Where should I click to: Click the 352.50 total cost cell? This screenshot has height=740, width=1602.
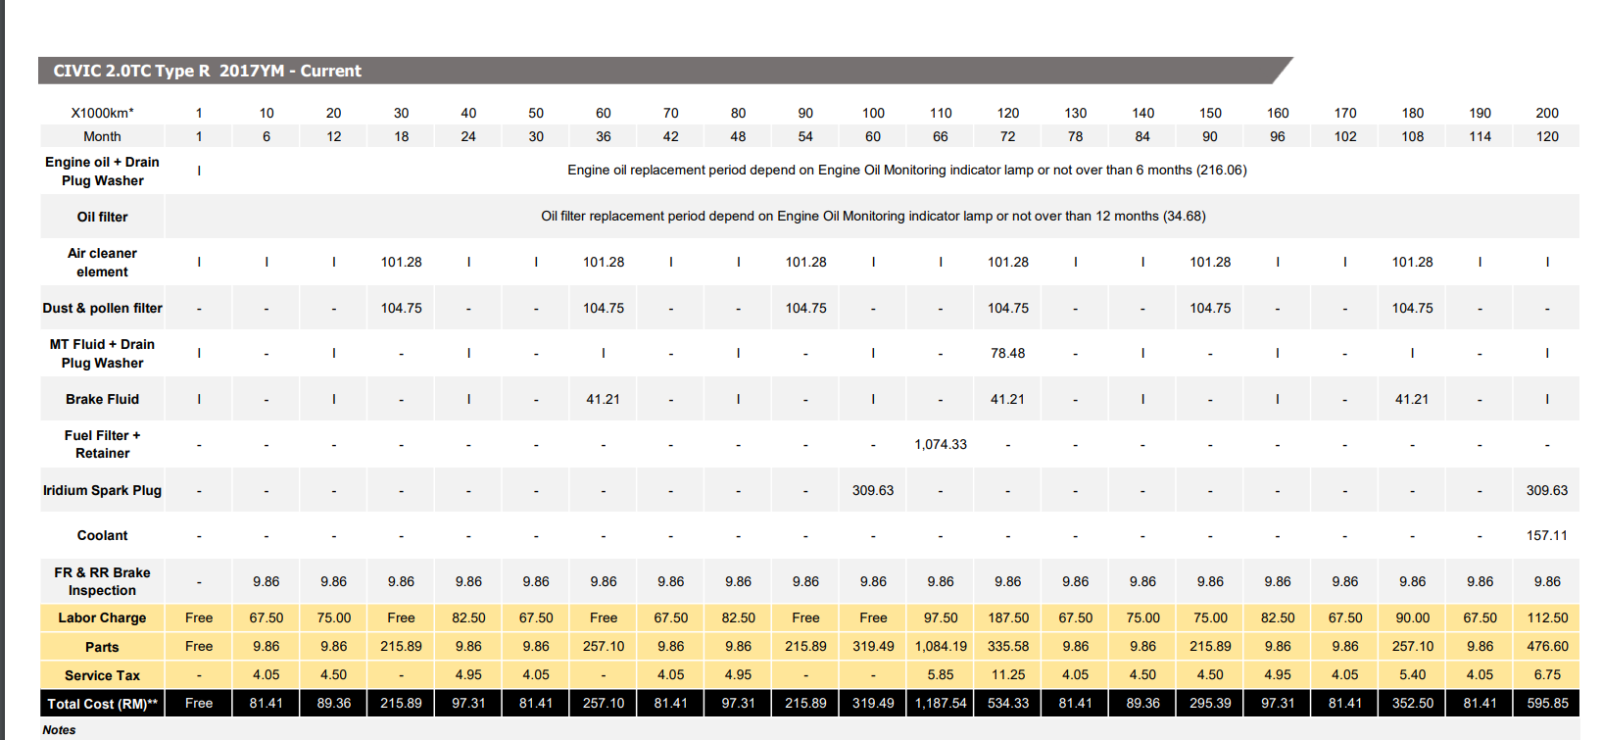tap(1413, 703)
